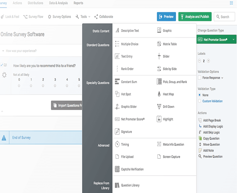Screen dimensions: 237x193
Task: Choose the Captcha Verification icon
Action: (x=117, y=169)
